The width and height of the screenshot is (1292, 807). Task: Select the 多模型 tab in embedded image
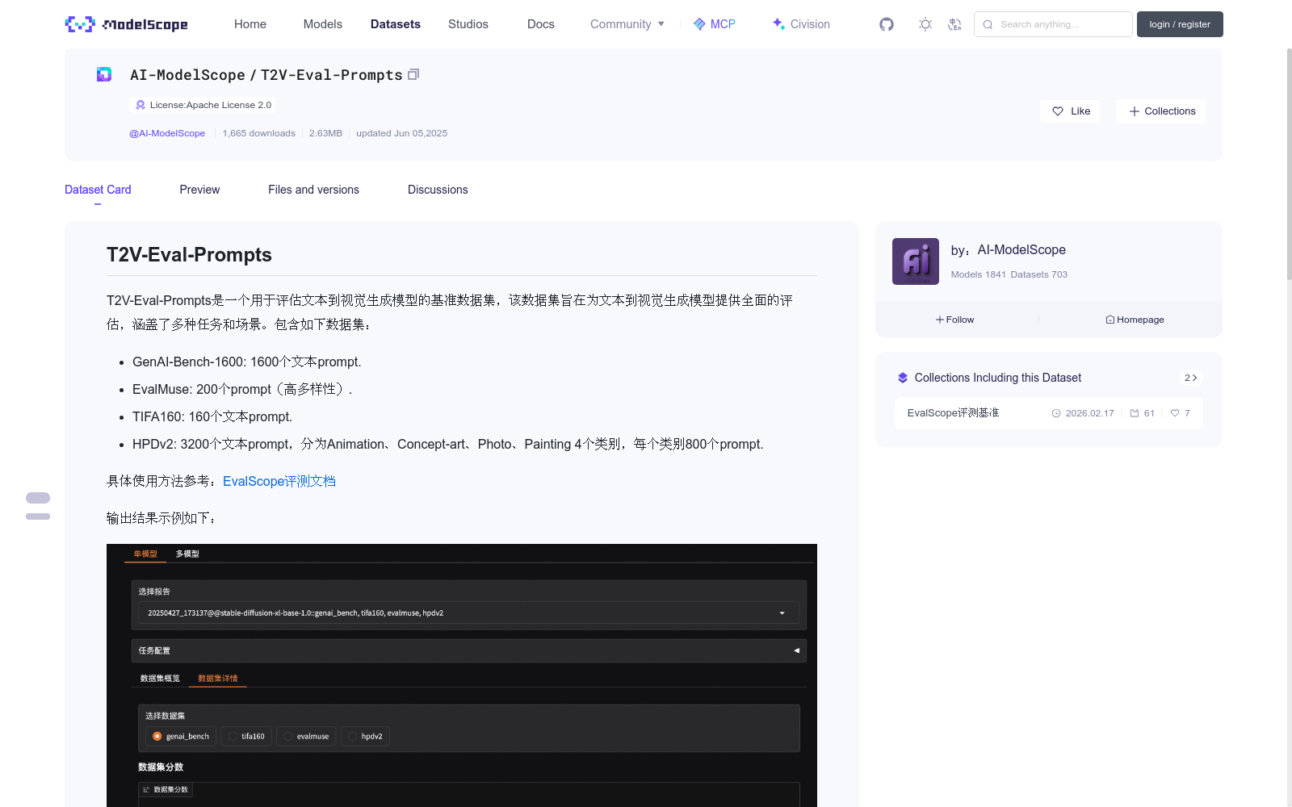[x=187, y=554]
